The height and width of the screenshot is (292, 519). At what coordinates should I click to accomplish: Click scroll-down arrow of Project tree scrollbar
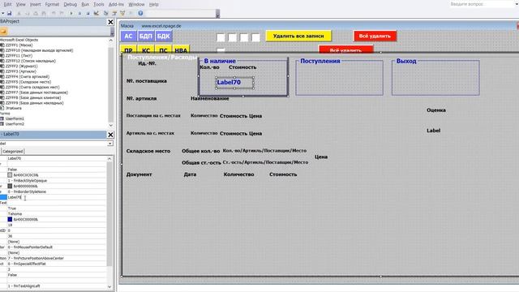(x=111, y=125)
